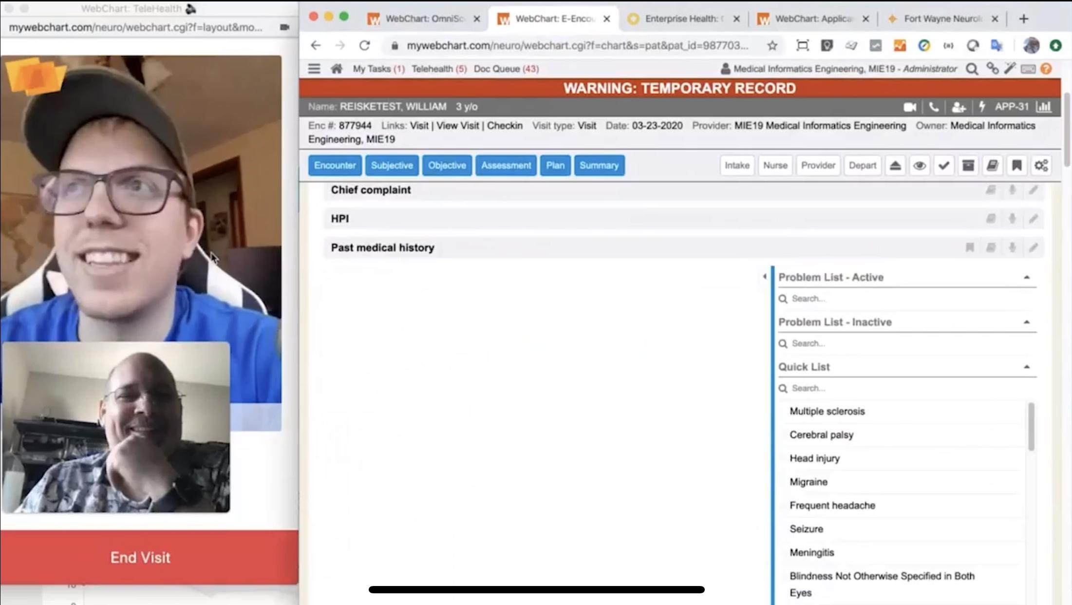The image size is (1072, 605).
Task: Click the pencil edit icon for Chief complaint
Action: [x=1033, y=190]
